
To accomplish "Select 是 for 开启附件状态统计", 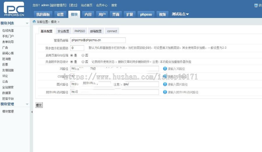I will pyautogui.click(x=72, y=62).
